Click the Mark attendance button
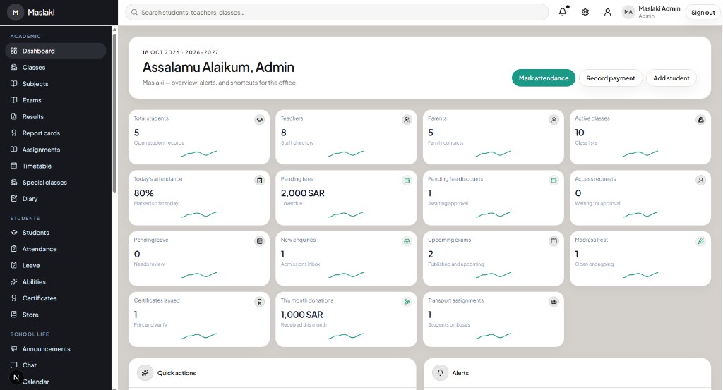723x390 pixels. [x=543, y=78]
